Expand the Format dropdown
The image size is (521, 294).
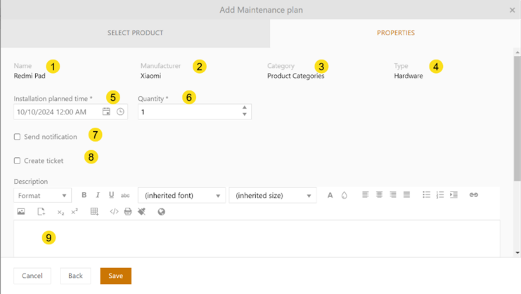pyautogui.click(x=42, y=196)
